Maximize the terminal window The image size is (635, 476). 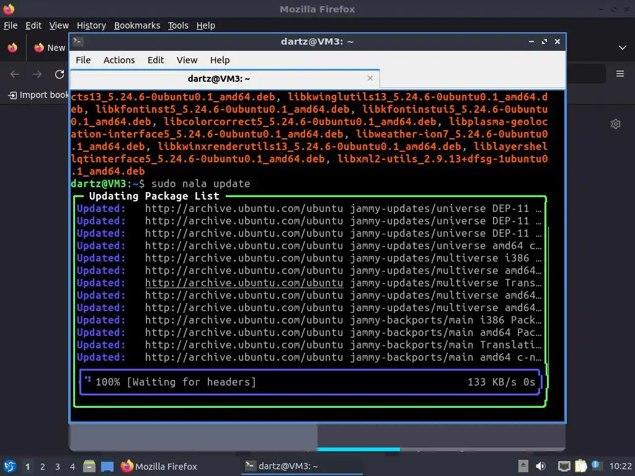[544, 42]
